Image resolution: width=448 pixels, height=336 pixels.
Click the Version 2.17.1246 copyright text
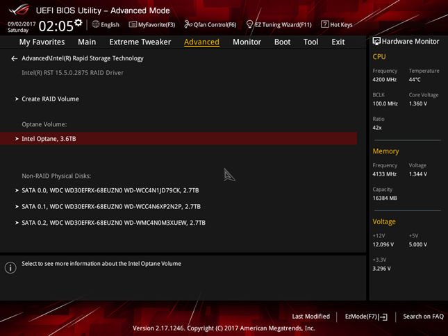point(224,328)
